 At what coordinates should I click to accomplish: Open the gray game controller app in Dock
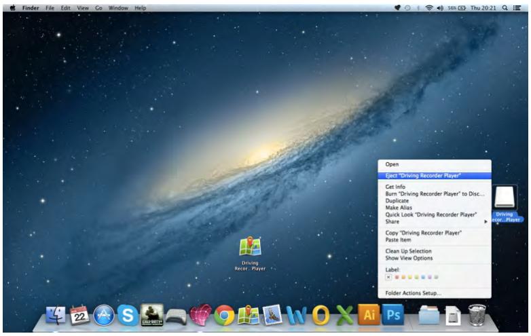click(x=176, y=317)
